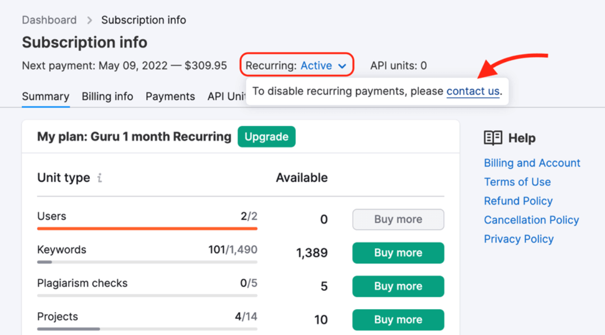Open the Payments tab
The width and height of the screenshot is (605, 335).
[170, 96]
